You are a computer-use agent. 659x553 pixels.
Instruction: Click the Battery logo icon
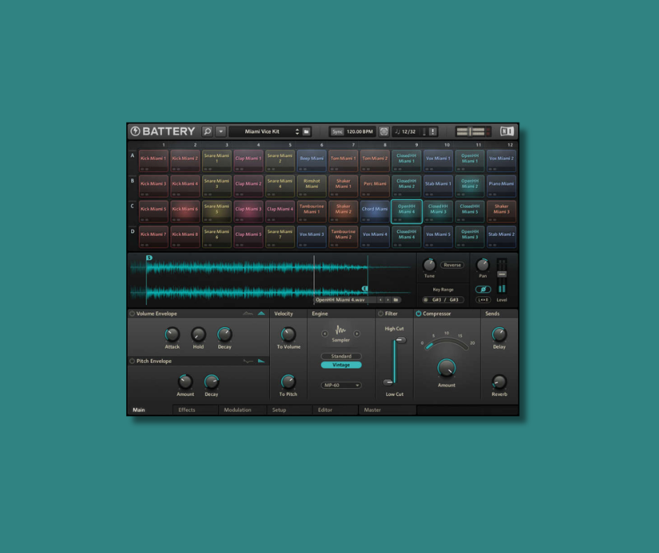(x=135, y=131)
